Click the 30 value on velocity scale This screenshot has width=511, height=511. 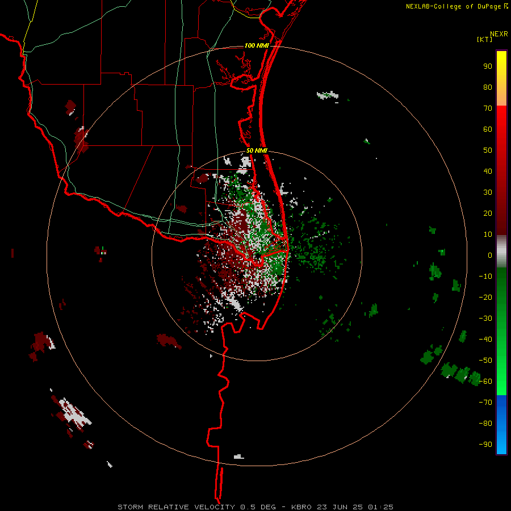point(488,192)
